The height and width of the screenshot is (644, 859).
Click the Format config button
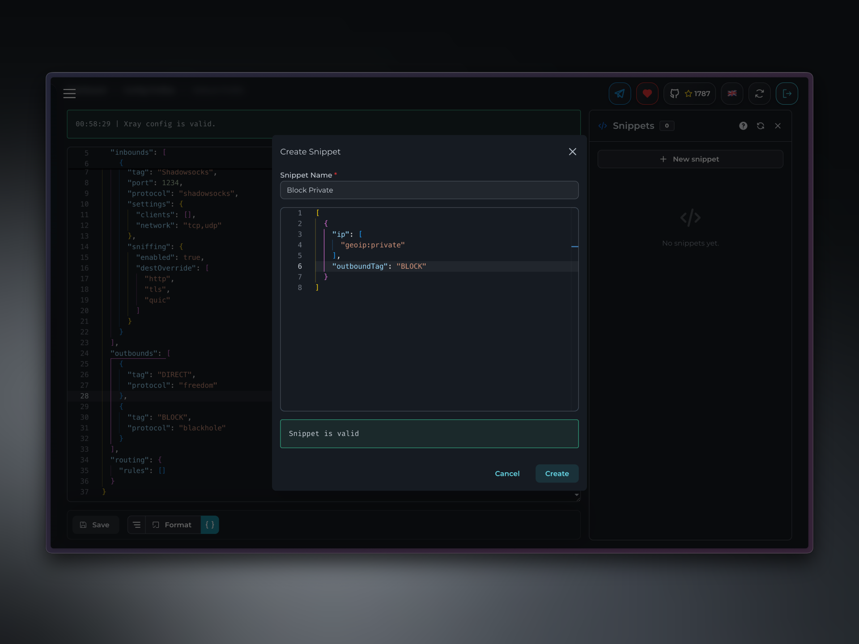click(x=173, y=525)
